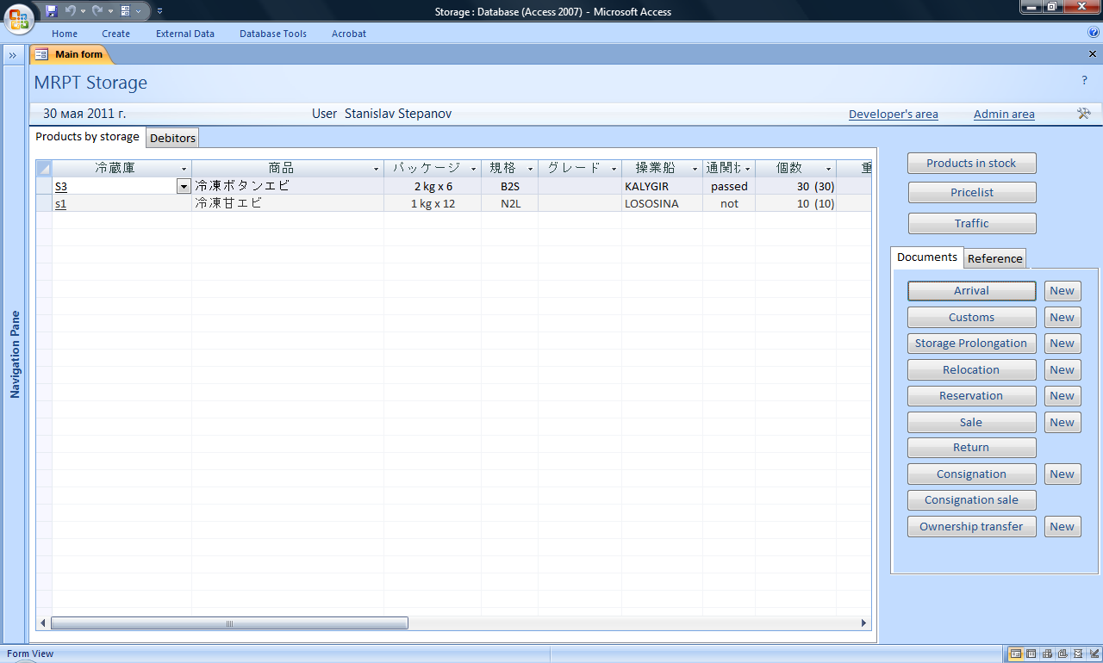Click the Consignation sale button
The height and width of the screenshot is (663, 1103).
(971, 500)
